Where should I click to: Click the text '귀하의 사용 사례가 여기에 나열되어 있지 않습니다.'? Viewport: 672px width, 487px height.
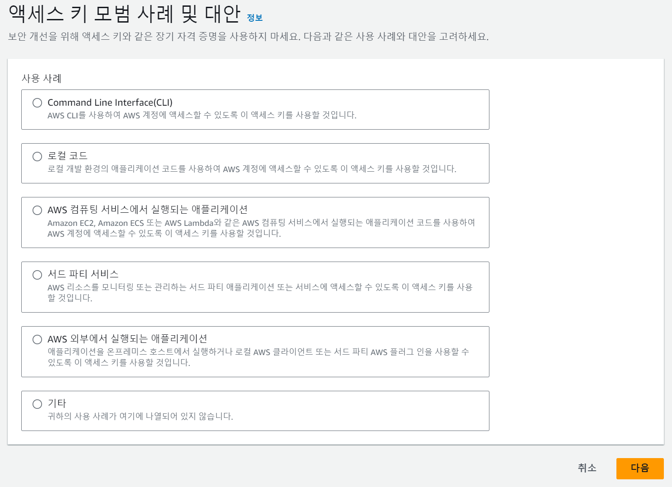[140, 417]
